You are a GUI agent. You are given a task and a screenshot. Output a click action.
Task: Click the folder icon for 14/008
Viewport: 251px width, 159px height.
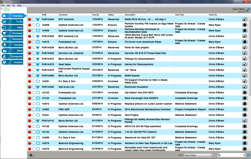38,25
